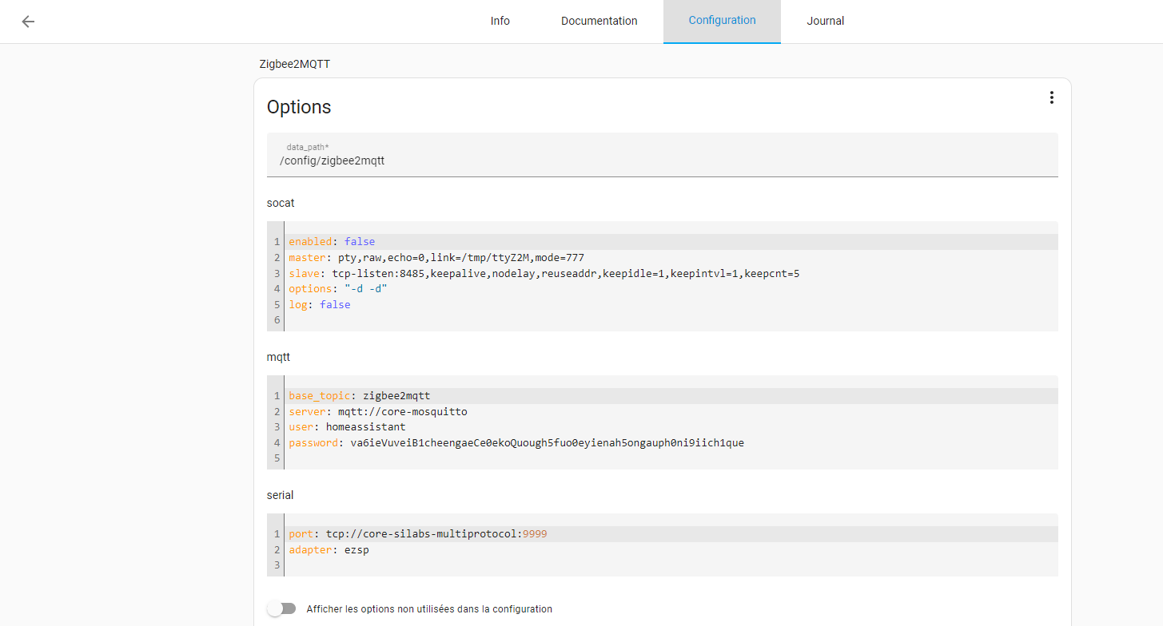The image size is (1163, 626).
Task: Open the three-dot Options menu
Action: tap(1051, 97)
